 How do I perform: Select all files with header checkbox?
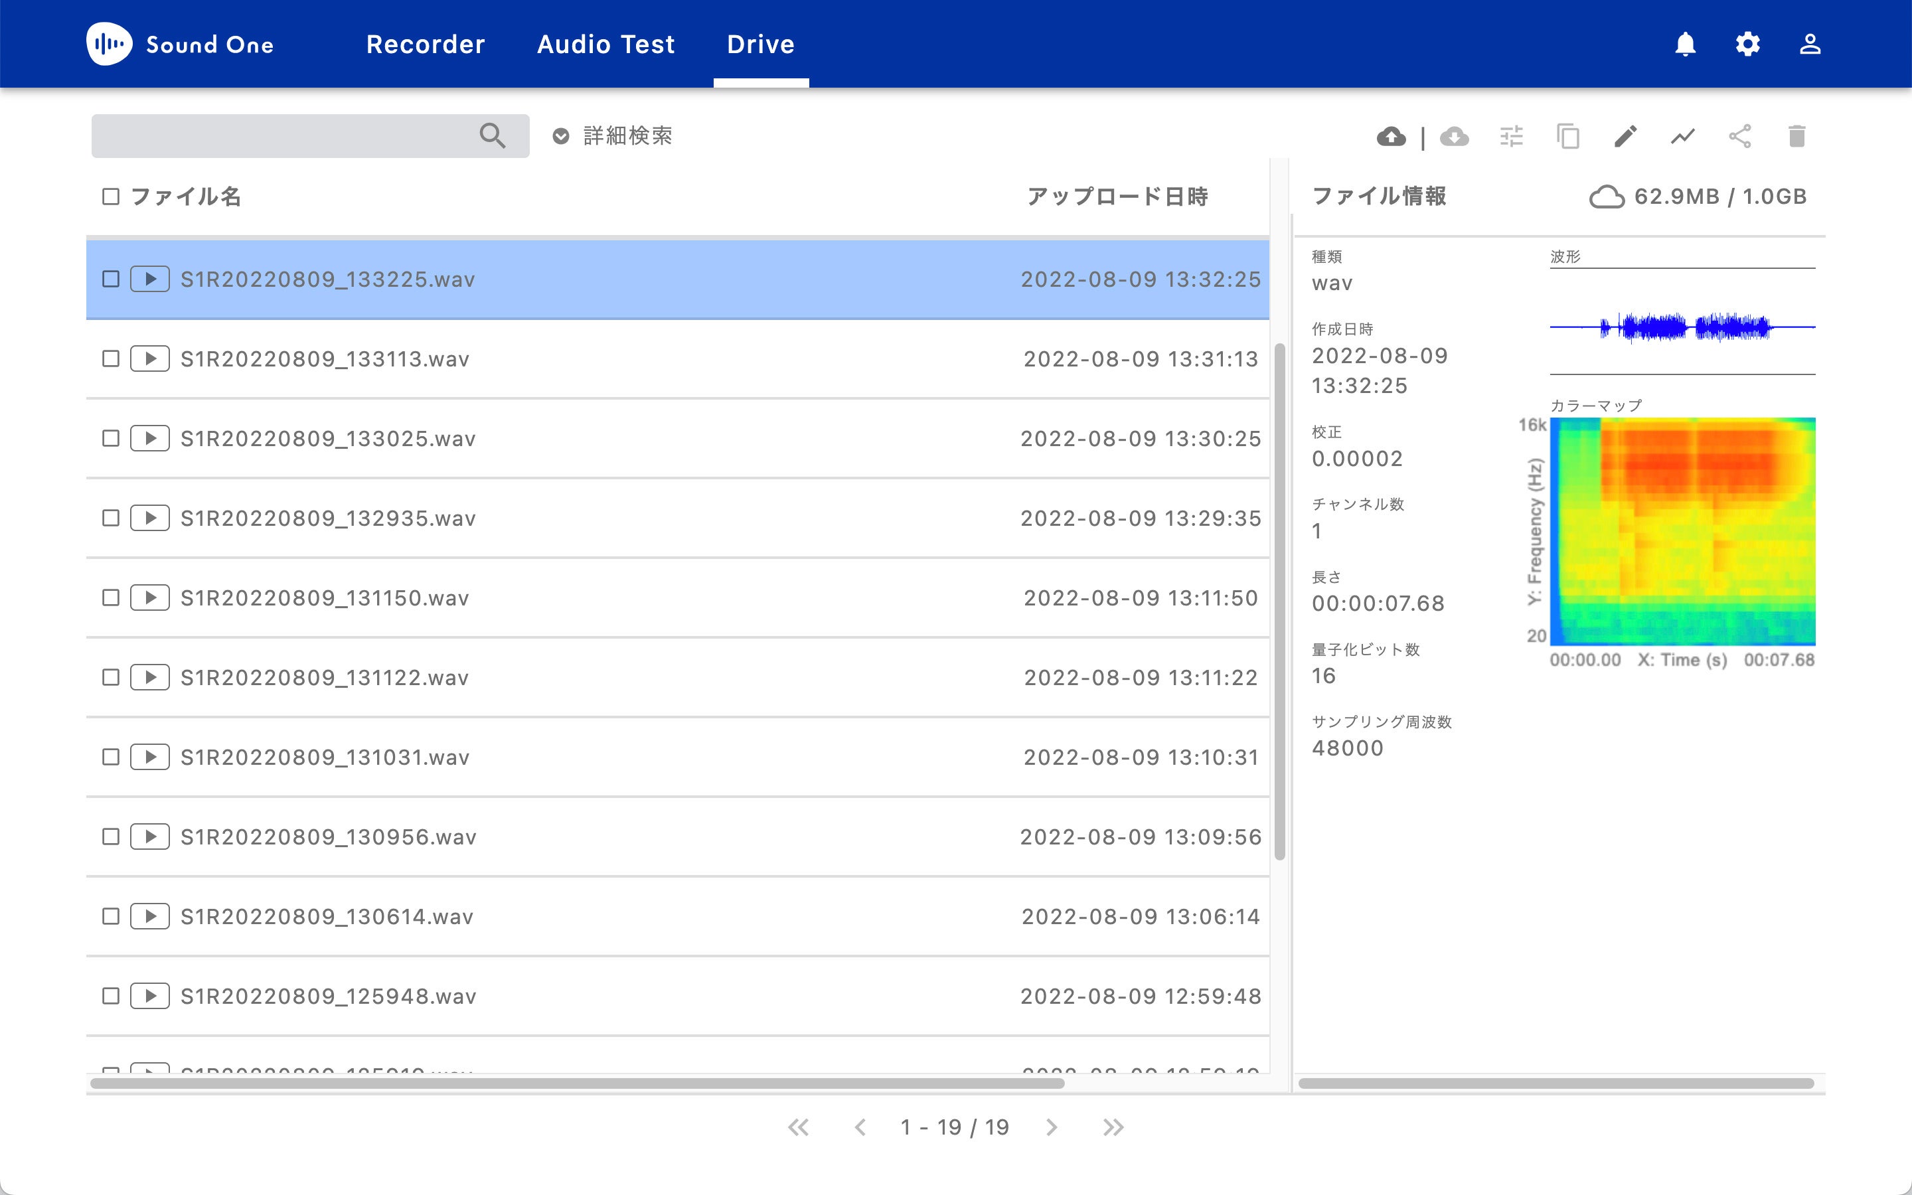pyautogui.click(x=111, y=196)
